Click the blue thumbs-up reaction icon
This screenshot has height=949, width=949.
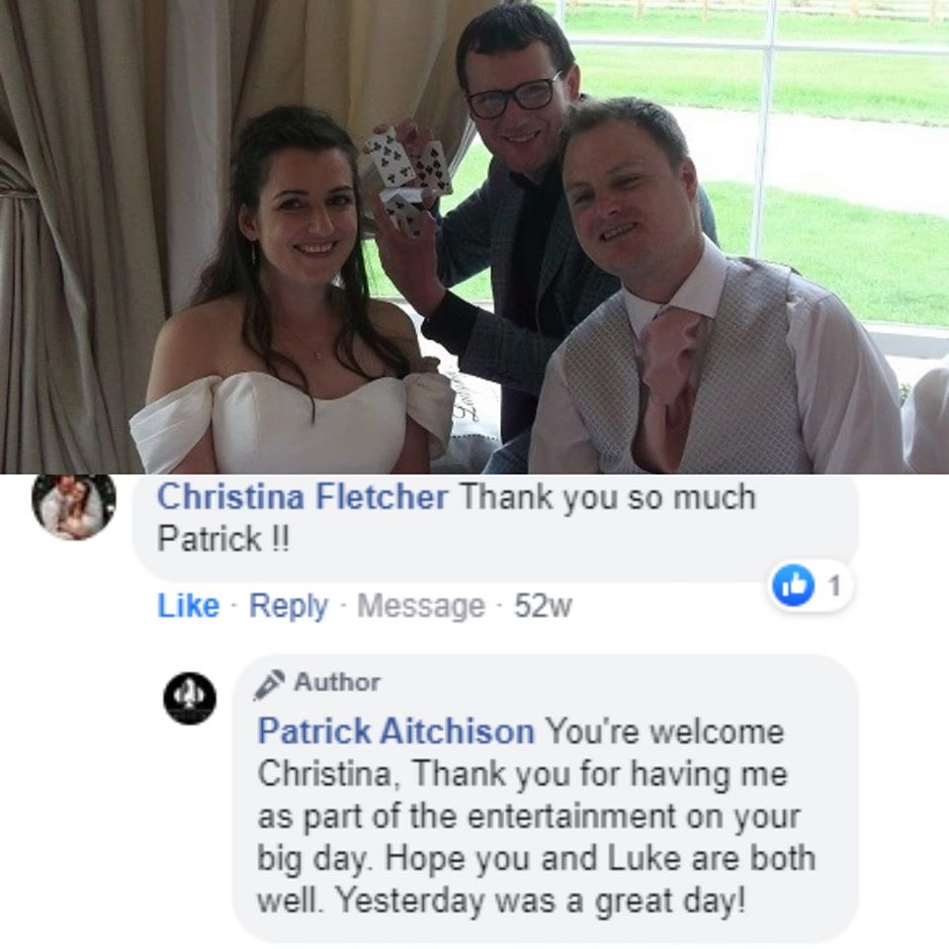click(793, 585)
